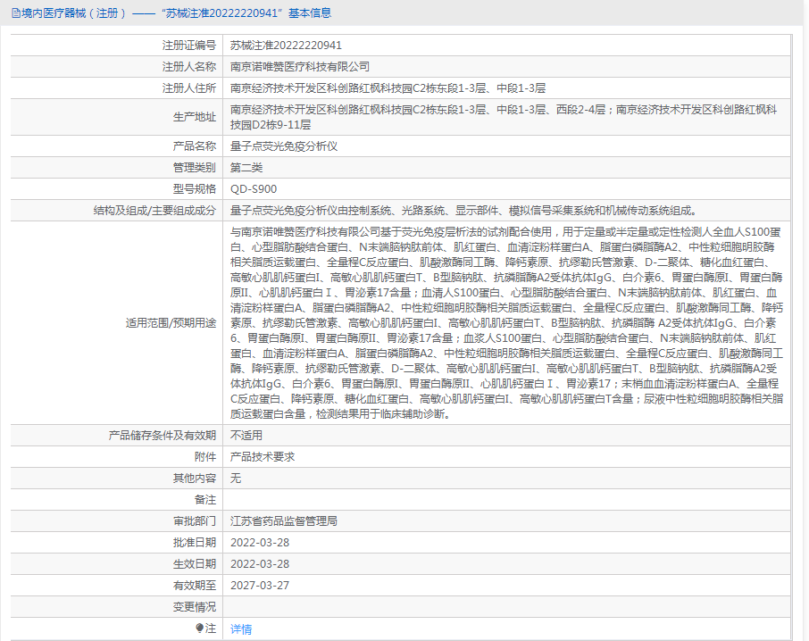Viewport: 809px width, 641px height.
Task: Open the 详情 link
Action: 241,629
